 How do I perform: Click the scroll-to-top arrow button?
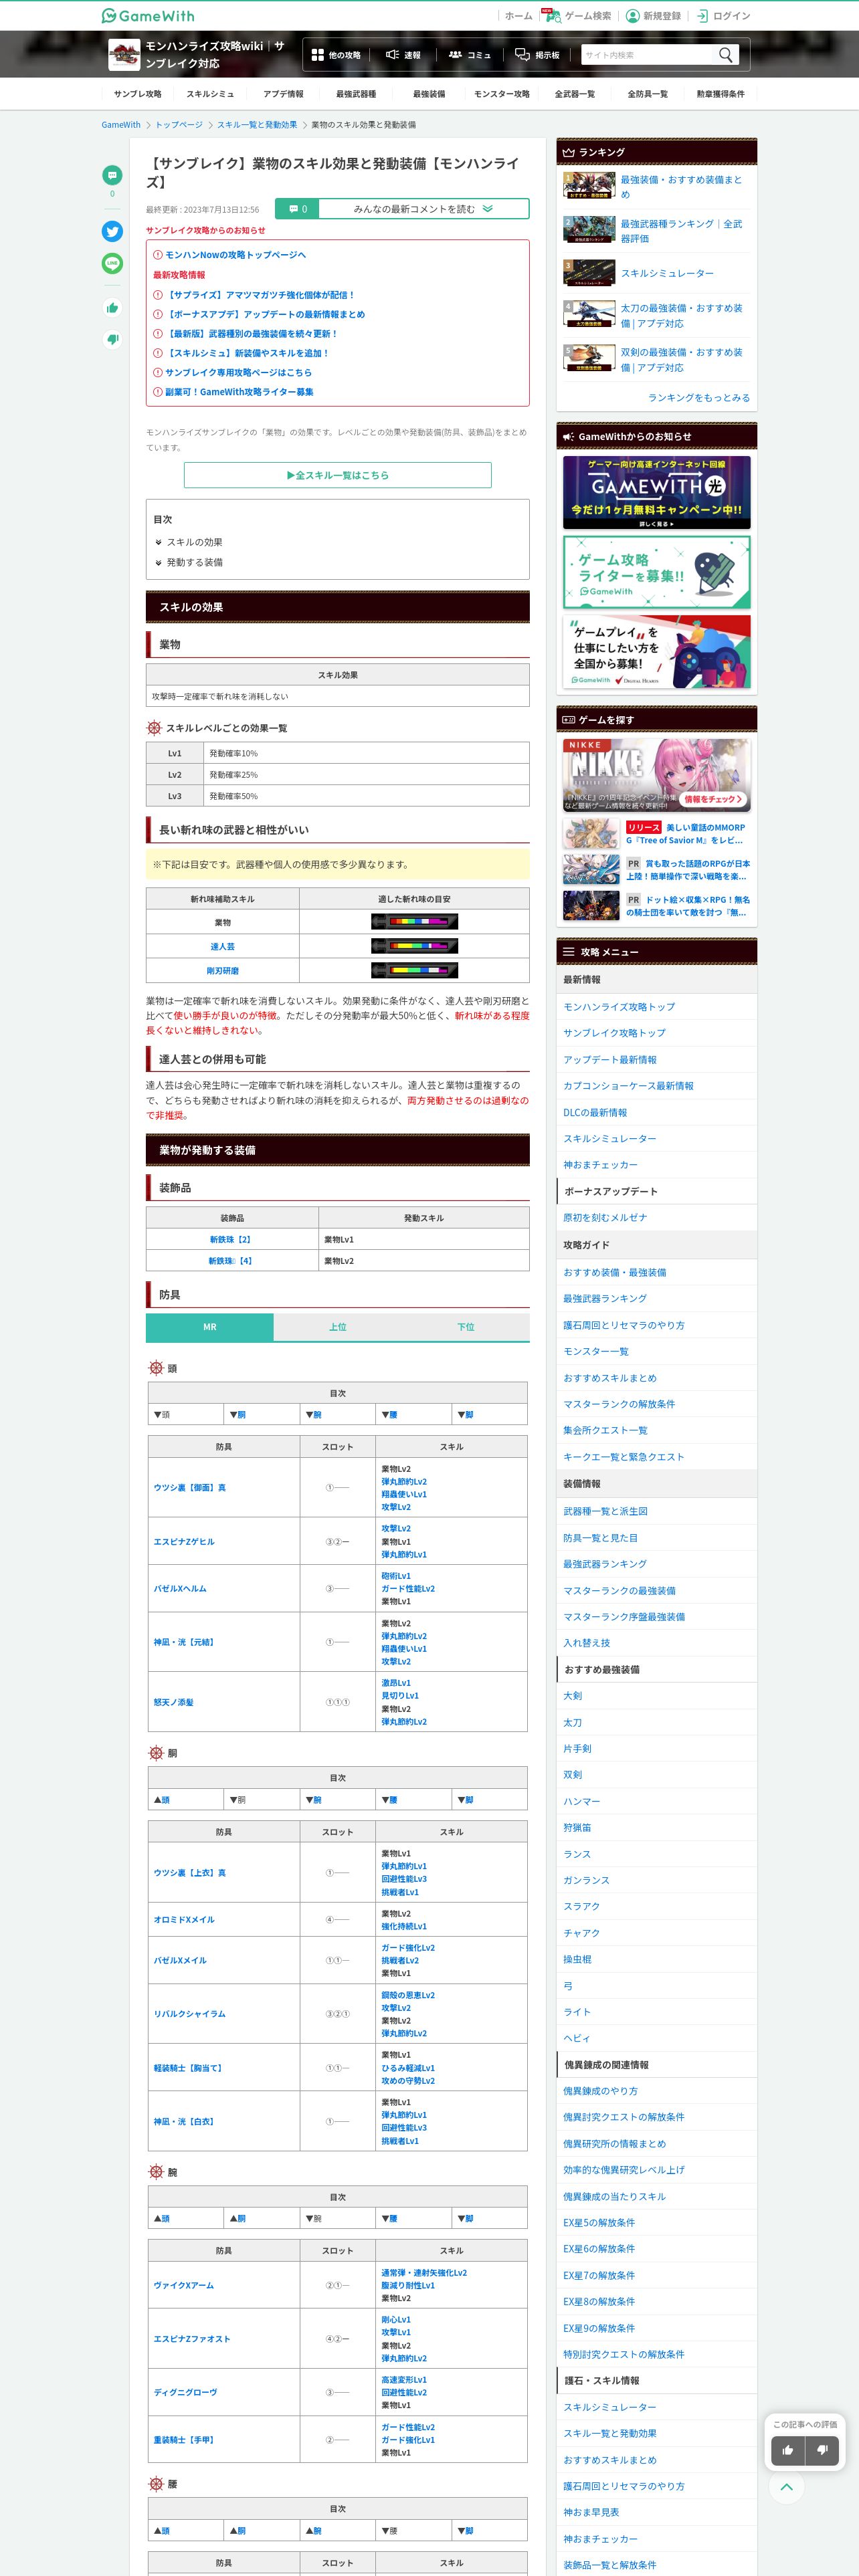coord(787,2487)
